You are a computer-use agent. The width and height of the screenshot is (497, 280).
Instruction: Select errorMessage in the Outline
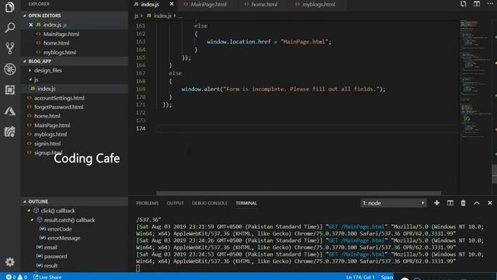[64, 238]
